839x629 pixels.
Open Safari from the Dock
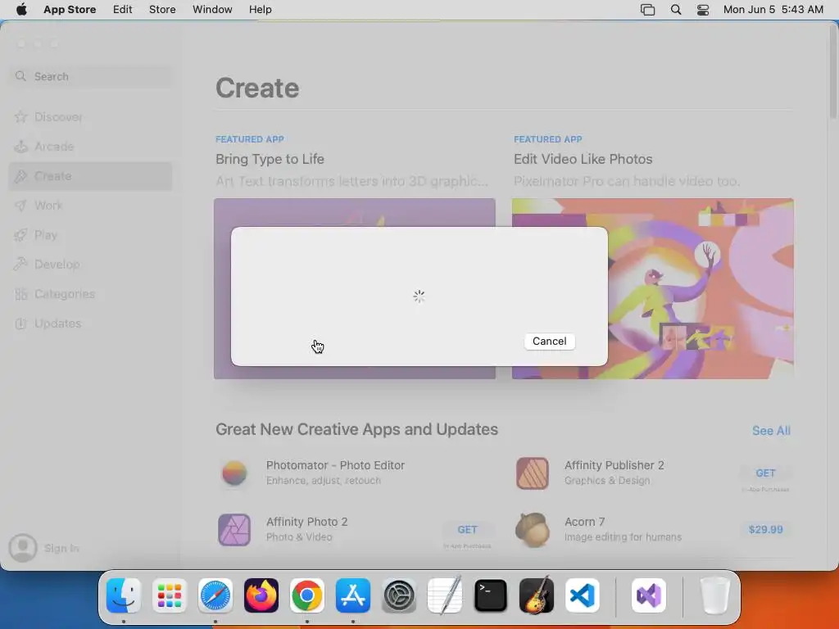coord(215,595)
